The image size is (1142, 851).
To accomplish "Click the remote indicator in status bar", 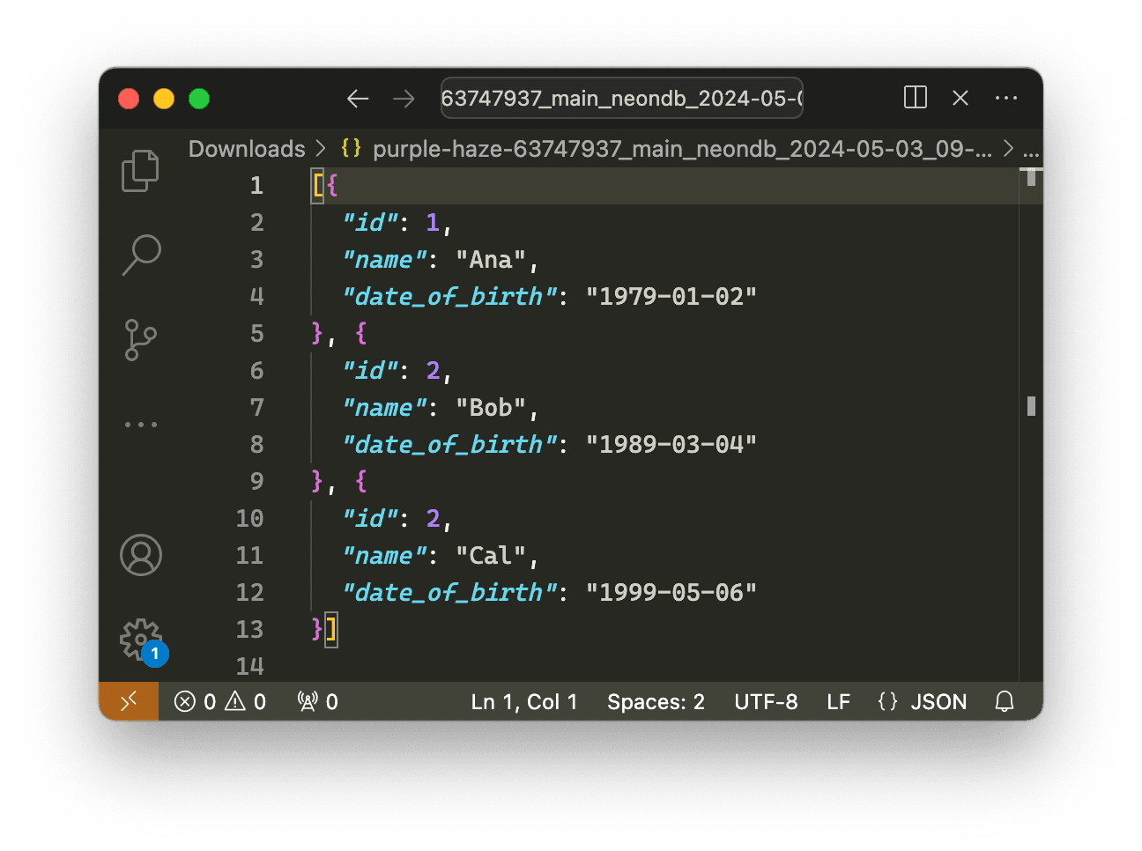I will click(129, 701).
